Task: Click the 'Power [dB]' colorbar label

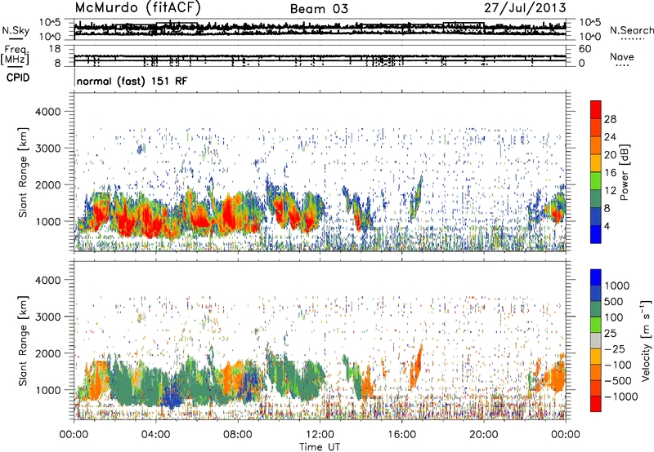Action: coord(625,172)
